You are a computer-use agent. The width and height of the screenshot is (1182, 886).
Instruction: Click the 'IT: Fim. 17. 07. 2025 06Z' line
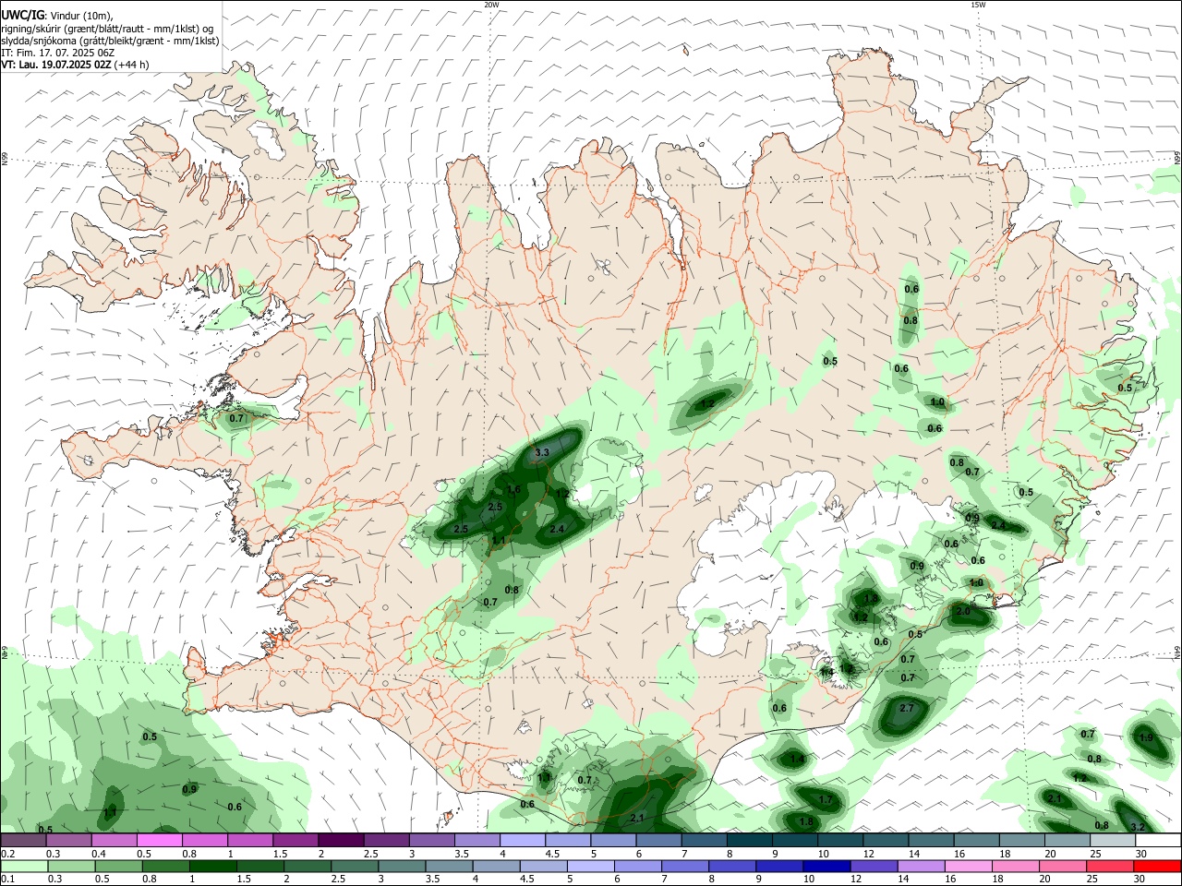point(58,53)
